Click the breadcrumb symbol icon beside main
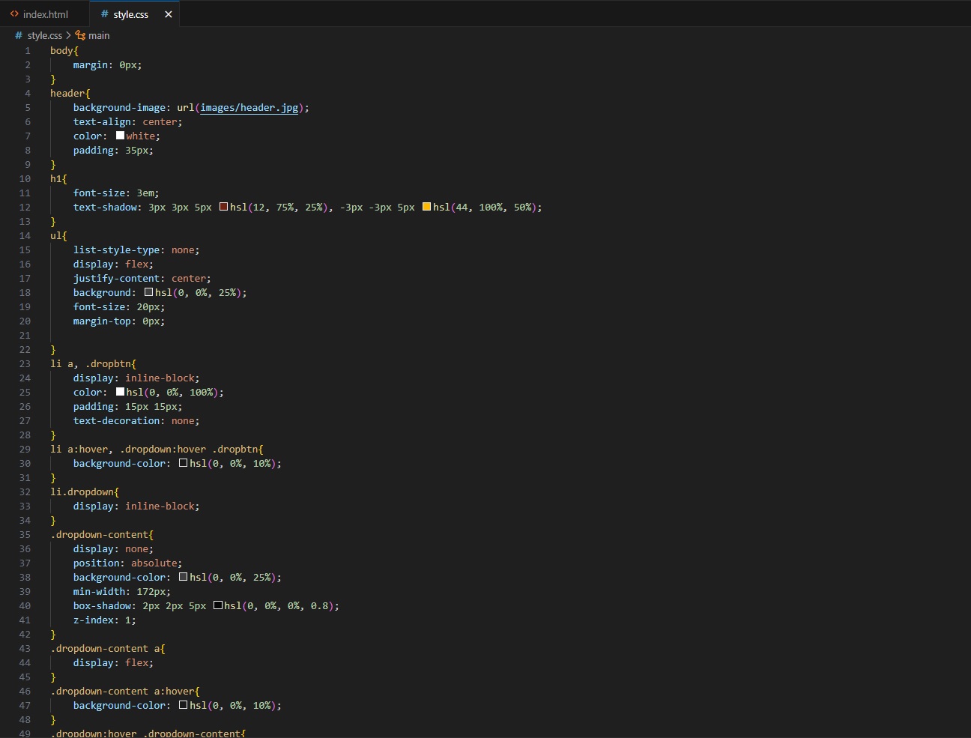Image resolution: width=971 pixels, height=738 pixels. tap(80, 35)
